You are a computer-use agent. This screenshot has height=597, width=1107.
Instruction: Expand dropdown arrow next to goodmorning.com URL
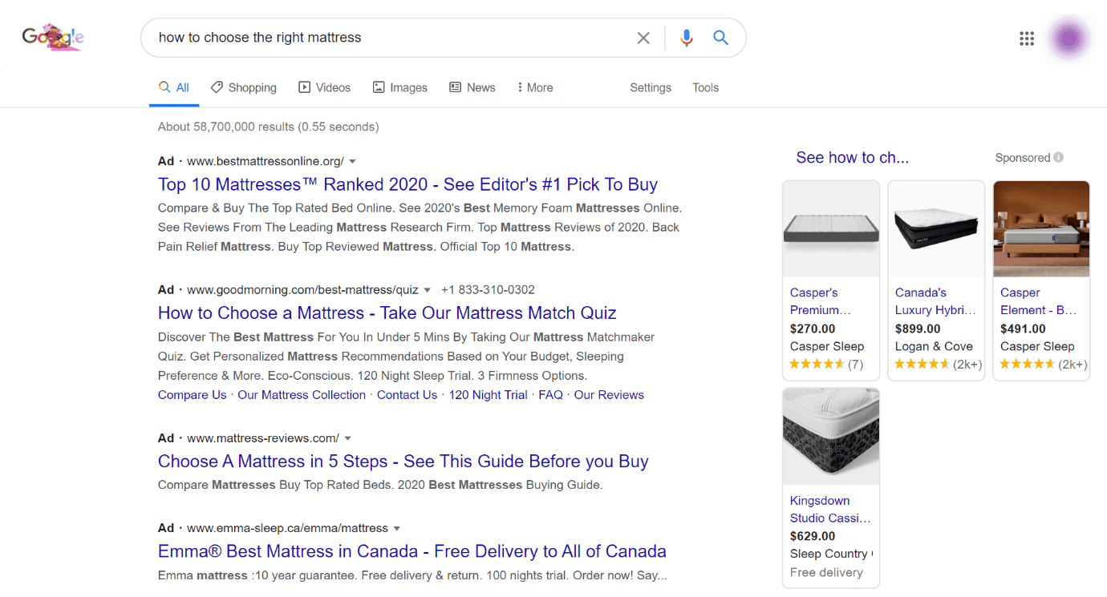click(428, 290)
